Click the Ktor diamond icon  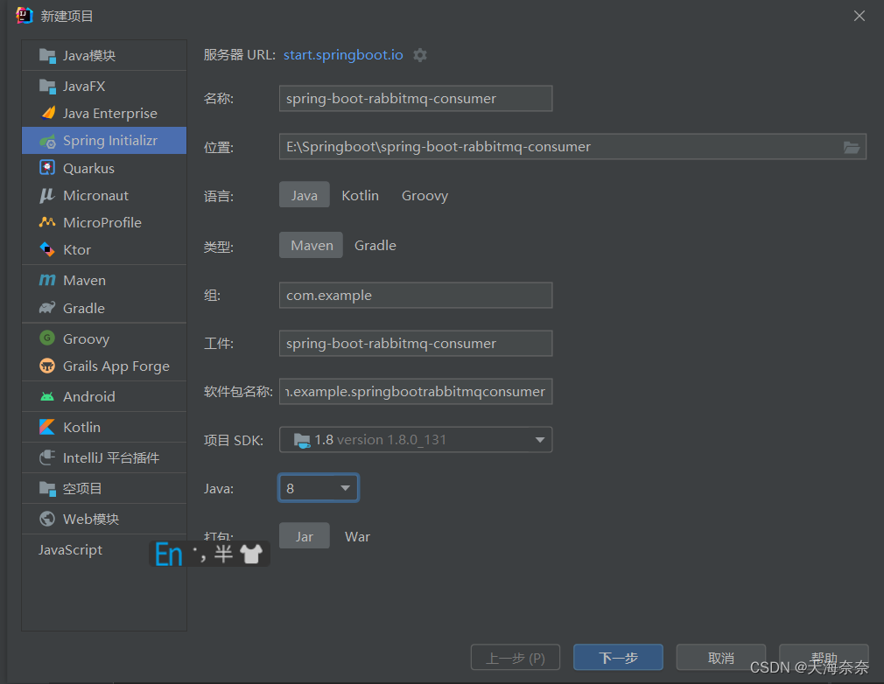[x=47, y=249]
